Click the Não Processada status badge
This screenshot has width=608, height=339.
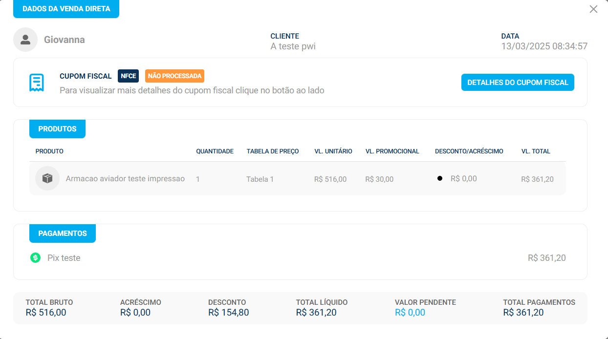[x=174, y=76]
